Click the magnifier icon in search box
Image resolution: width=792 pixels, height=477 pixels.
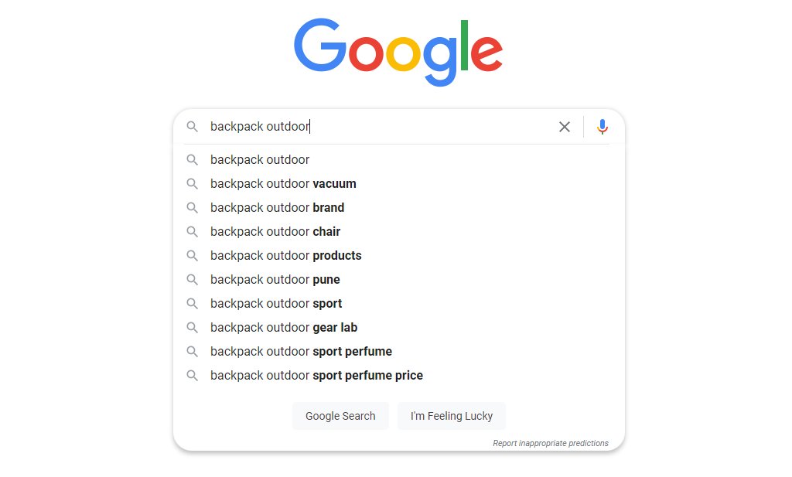point(193,127)
